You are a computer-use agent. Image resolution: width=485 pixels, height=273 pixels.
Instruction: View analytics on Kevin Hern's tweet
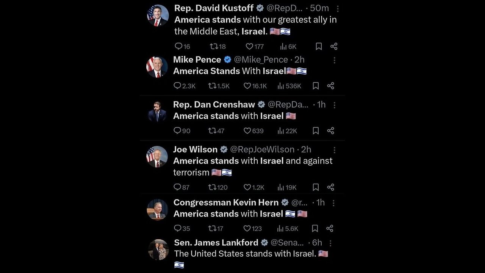coord(281,229)
